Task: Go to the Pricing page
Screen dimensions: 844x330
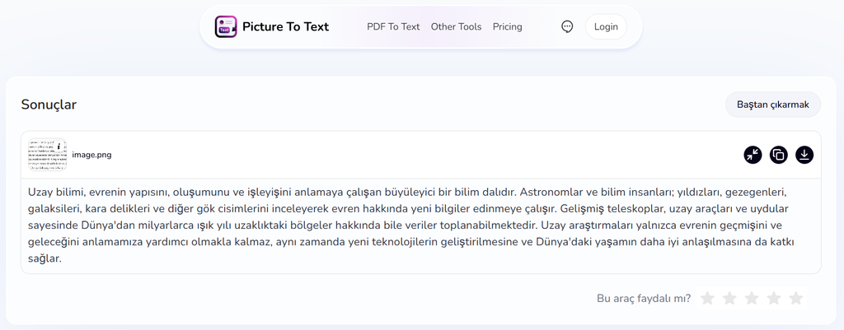Action: [x=507, y=27]
